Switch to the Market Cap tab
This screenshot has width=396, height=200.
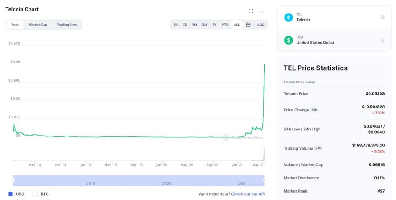coord(38,25)
